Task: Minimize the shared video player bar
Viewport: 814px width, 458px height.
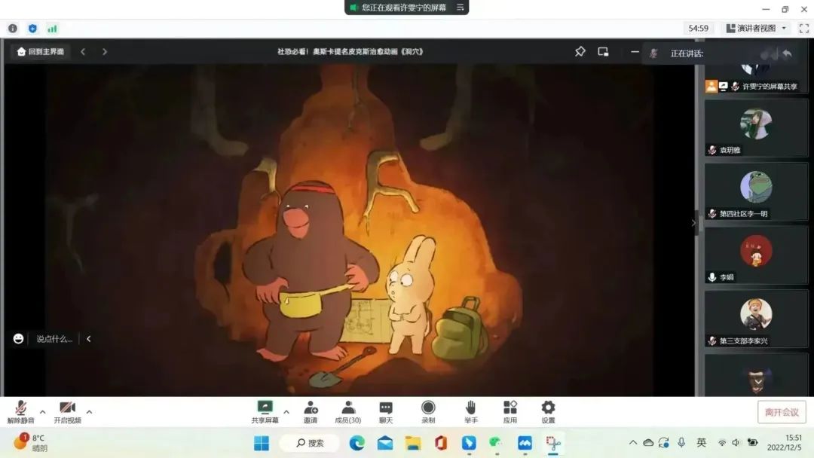Action: (x=635, y=51)
